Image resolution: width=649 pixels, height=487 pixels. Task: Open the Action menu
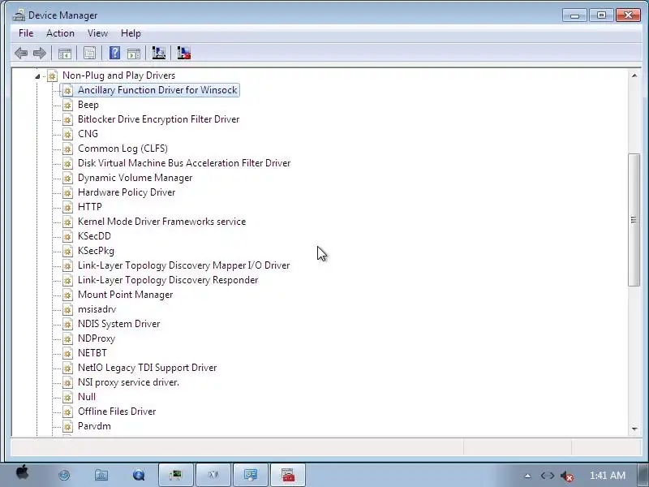click(60, 33)
